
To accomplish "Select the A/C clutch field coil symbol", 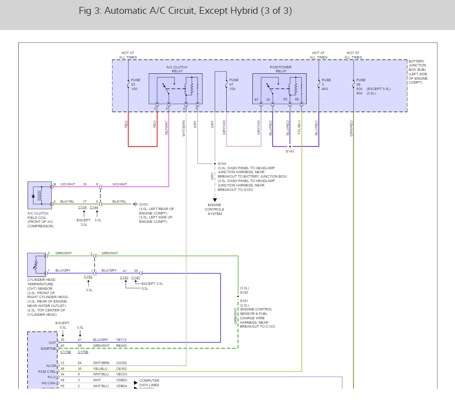I will (x=40, y=195).
